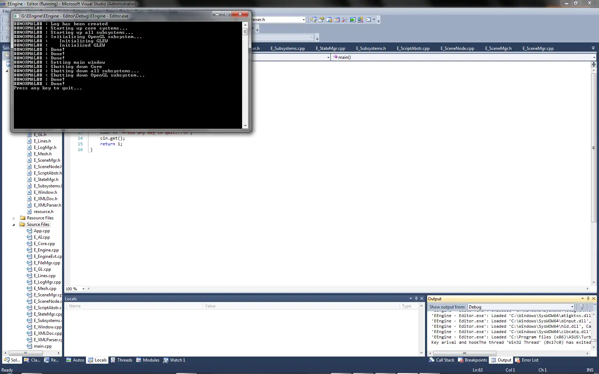The image size is (599, 374).
Task: Click the Type column header in Locals
Action: (x=409, y=306)
